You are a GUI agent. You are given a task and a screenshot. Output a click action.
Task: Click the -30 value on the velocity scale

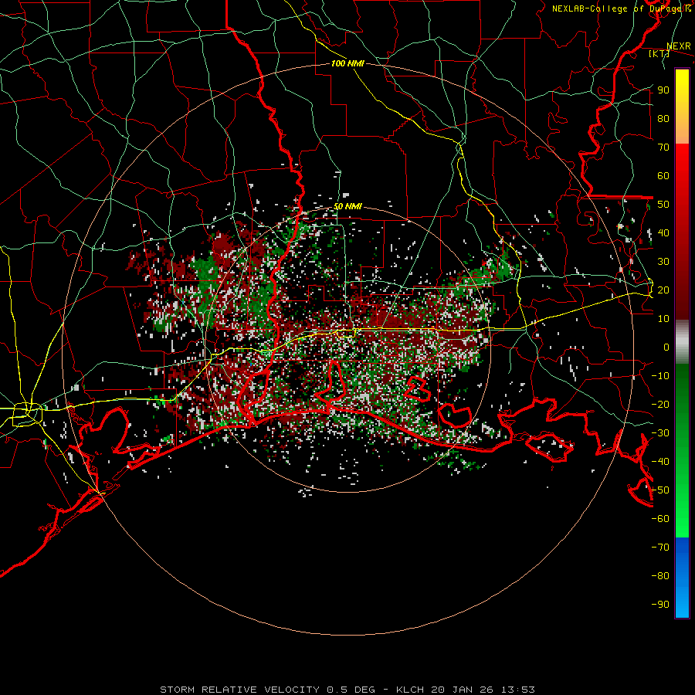pyautogui.click(x=660, y=433)
